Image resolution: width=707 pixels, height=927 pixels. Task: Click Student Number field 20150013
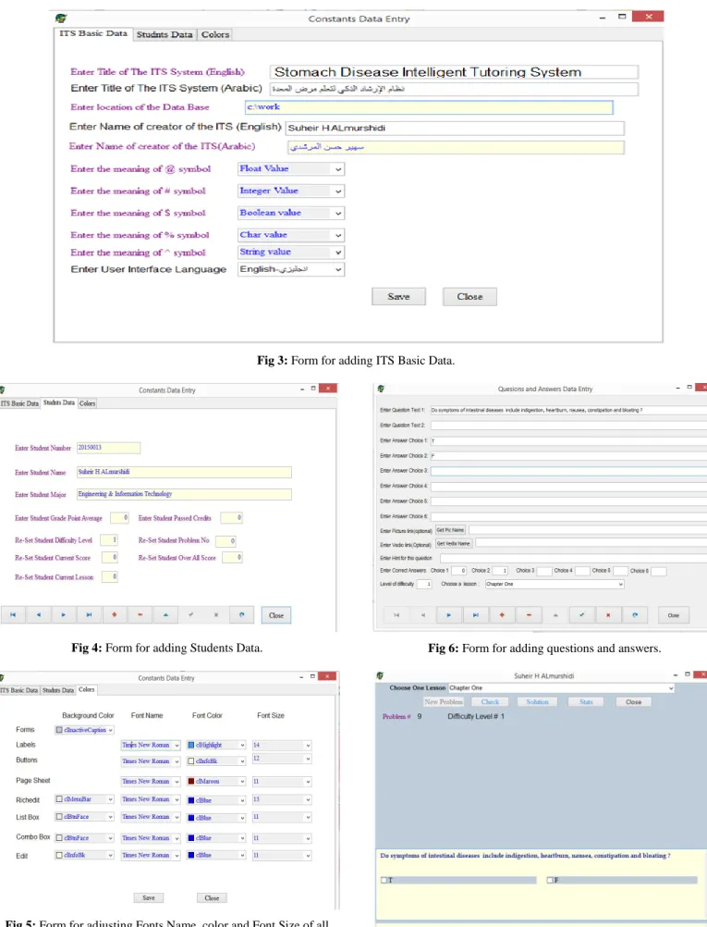pos(109,448)
